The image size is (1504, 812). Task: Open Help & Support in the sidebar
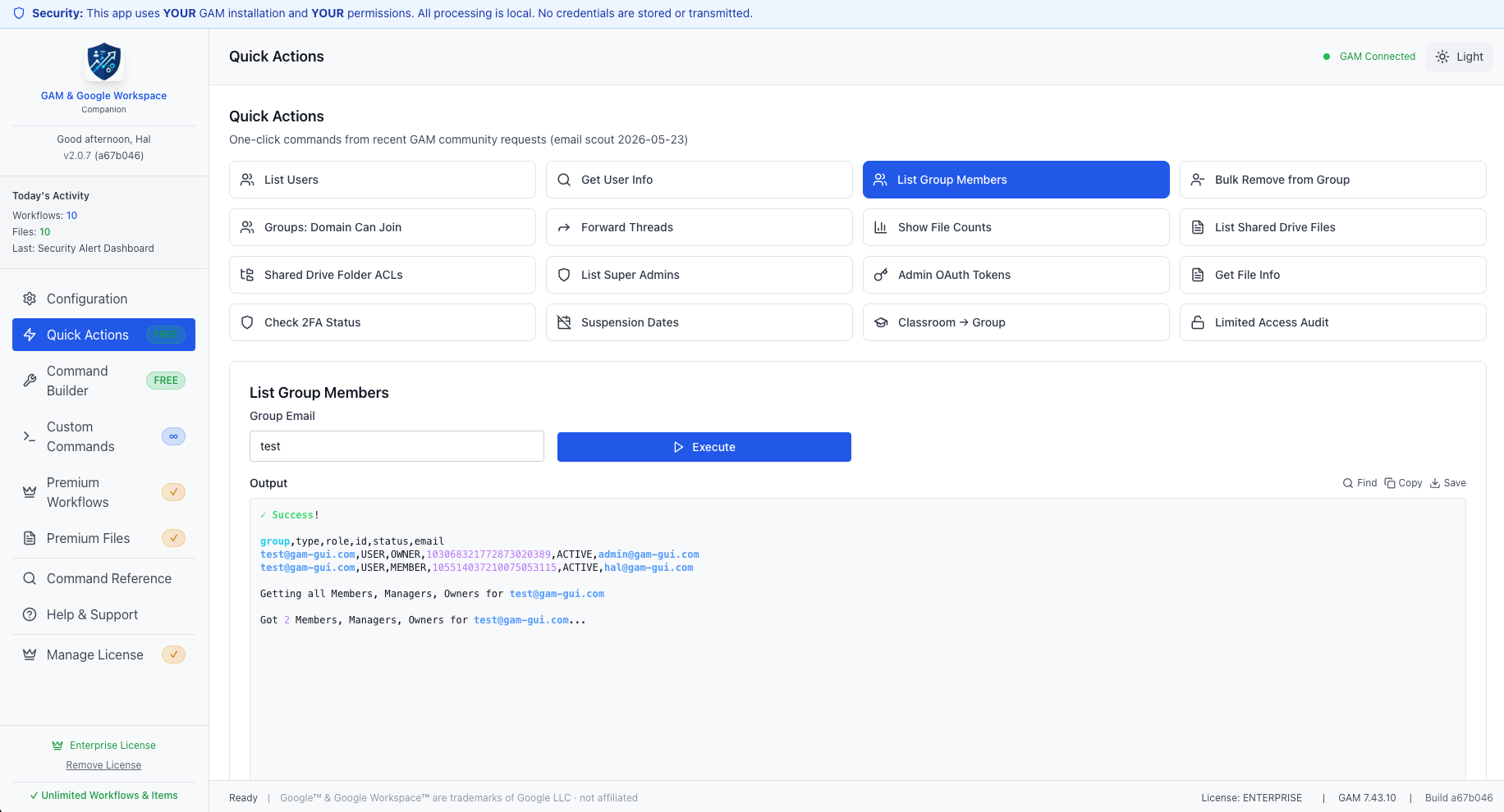(x=103, y=614)
